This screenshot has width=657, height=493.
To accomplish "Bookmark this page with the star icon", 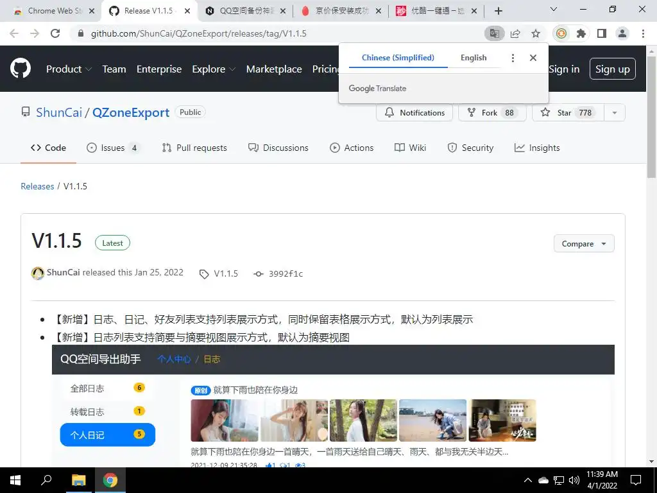I will click(536, 33).
